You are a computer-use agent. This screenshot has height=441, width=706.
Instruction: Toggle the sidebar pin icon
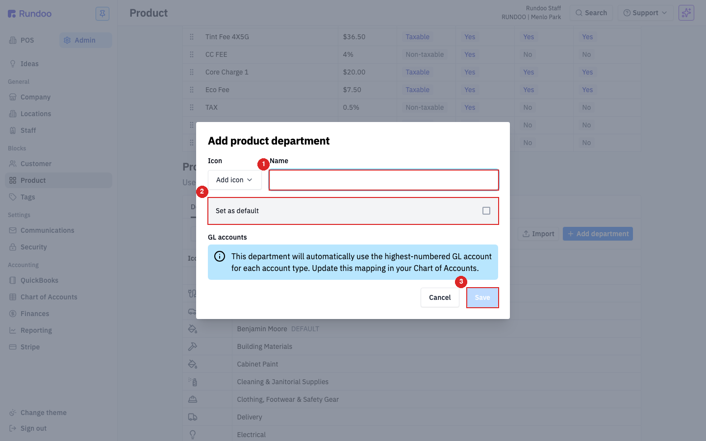tap(102, 14)
